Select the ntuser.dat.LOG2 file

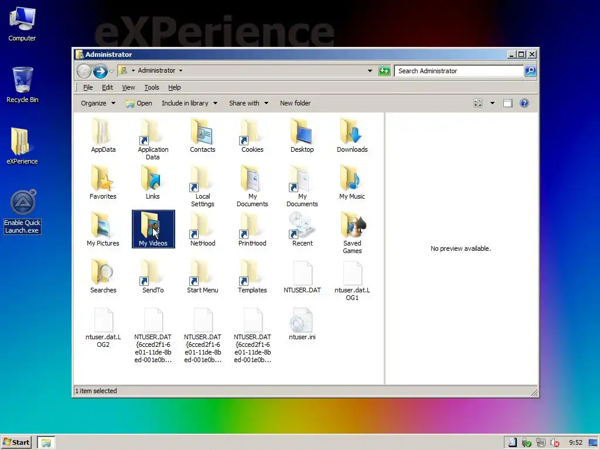103,327
